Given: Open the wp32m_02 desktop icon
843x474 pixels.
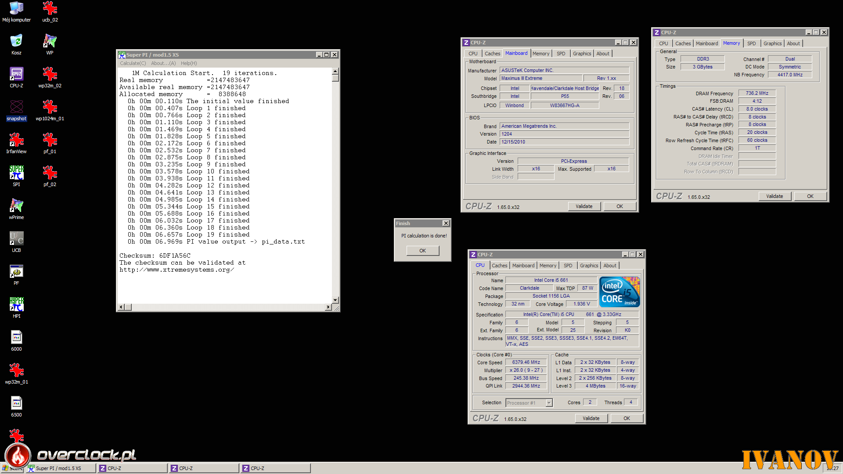Looking at the screenshot, I should (x=50, y=77).
